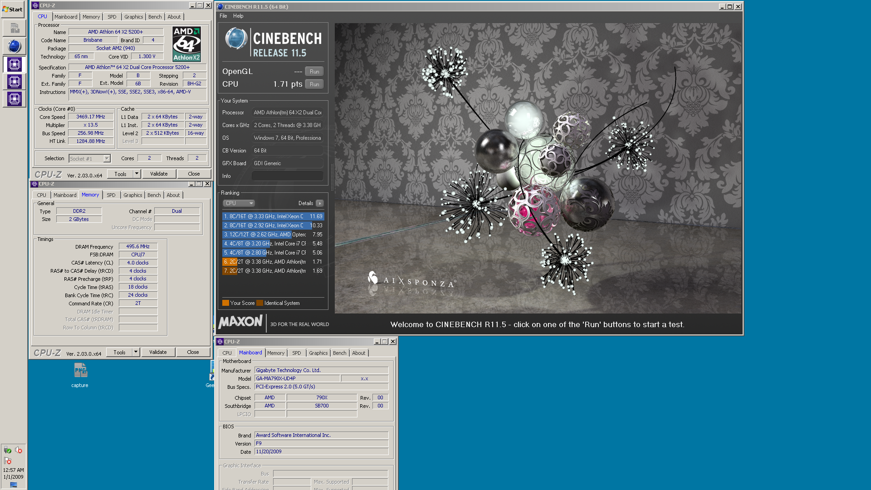Click Validate in the CPU-tab CPU-Z window
Image resolution: width=871 pixels, height=490 pixels.
click(x=159, y=174)
